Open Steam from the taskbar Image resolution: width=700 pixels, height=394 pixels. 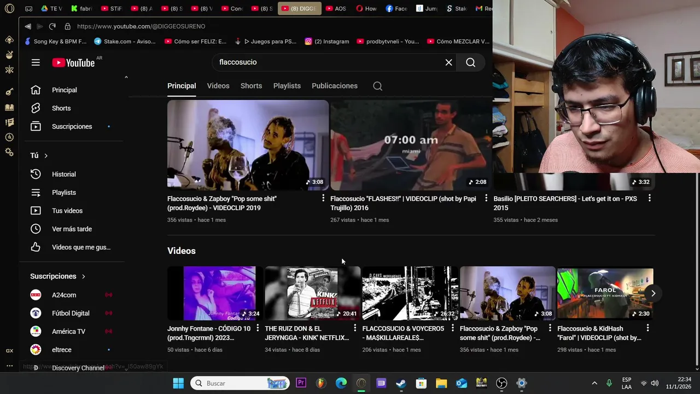coord(401,383)
